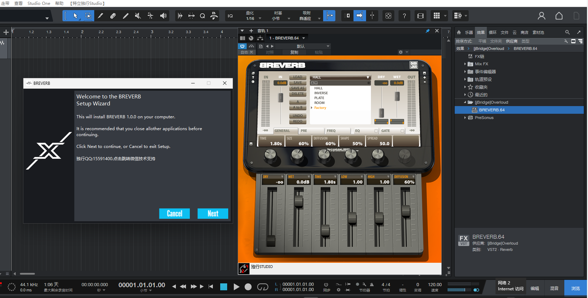Click Next in the BREVERB Setup Wizard
The height and width of the screenshot is (298, 588).
pos(213,214)
